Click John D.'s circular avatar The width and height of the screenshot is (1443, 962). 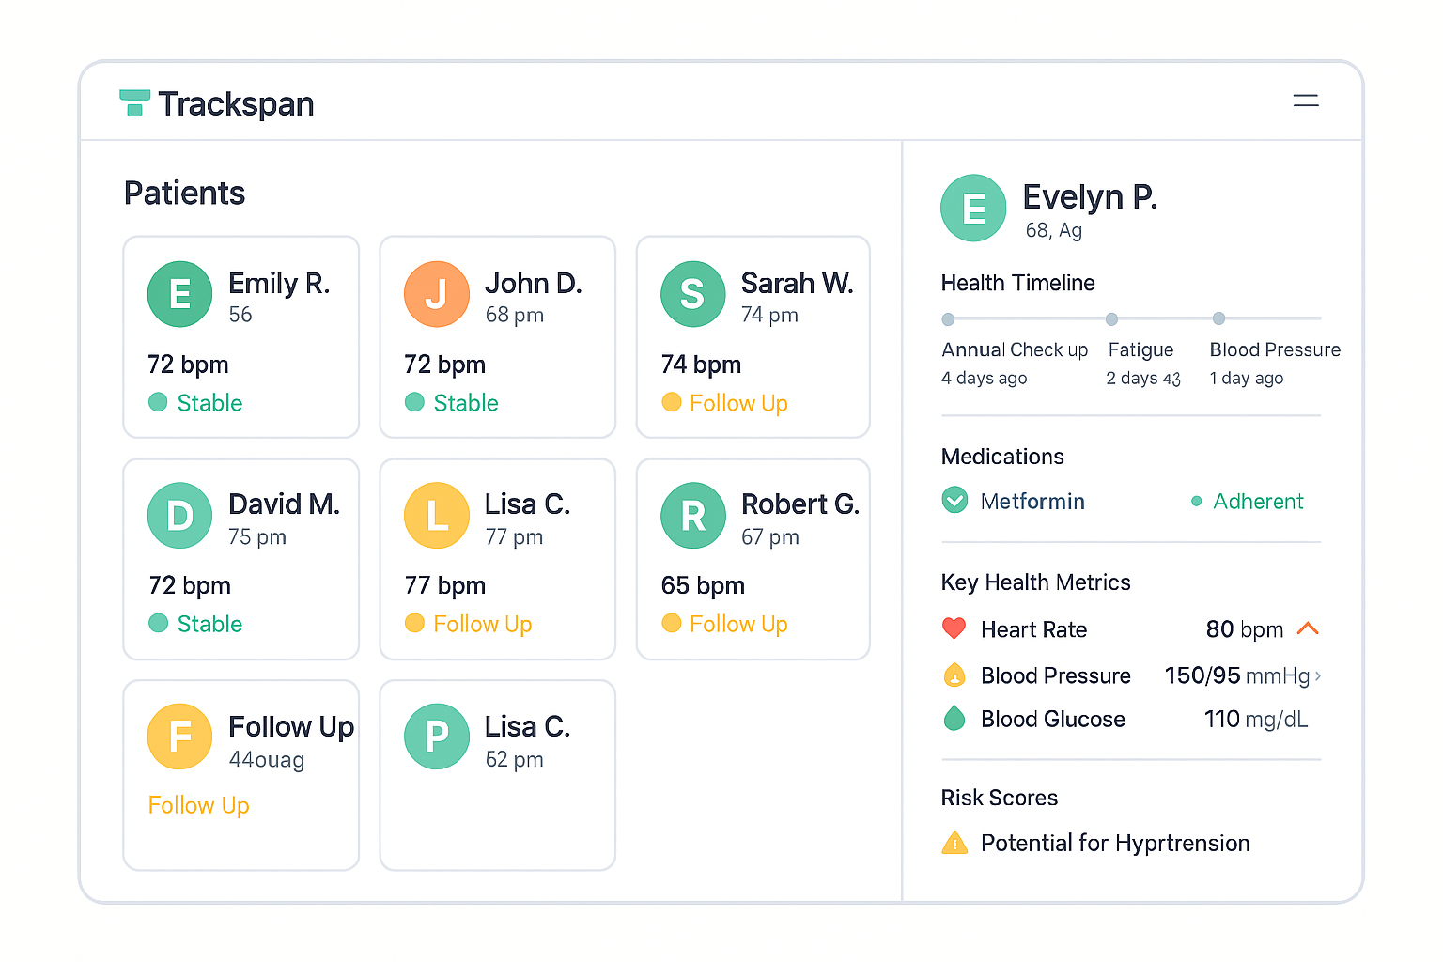pos(436,294)
